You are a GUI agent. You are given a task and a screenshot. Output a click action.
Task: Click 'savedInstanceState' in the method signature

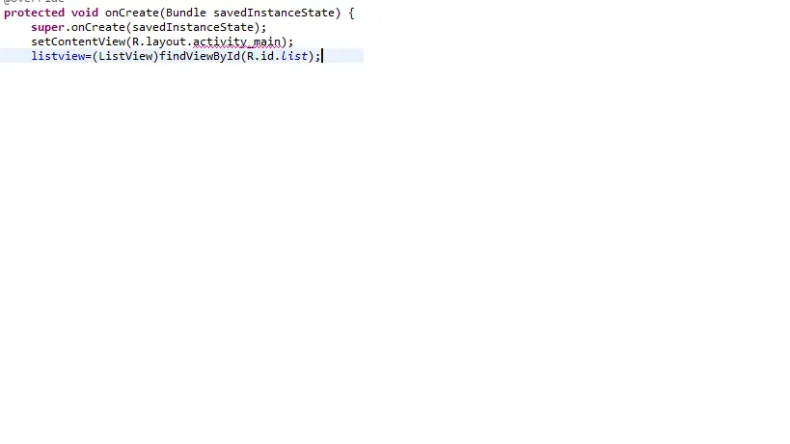[x=274, y=13]
